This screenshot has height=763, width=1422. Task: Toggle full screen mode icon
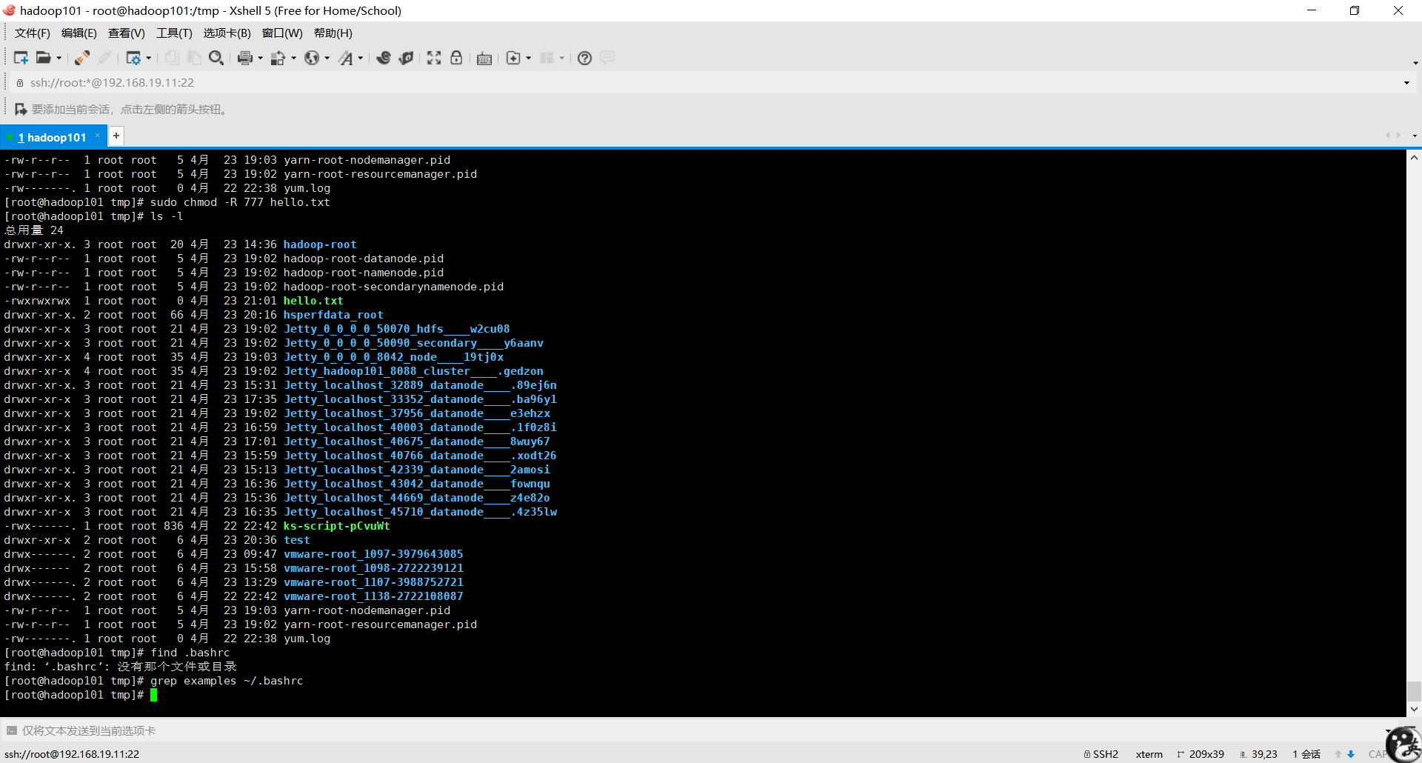coord(434,58)
